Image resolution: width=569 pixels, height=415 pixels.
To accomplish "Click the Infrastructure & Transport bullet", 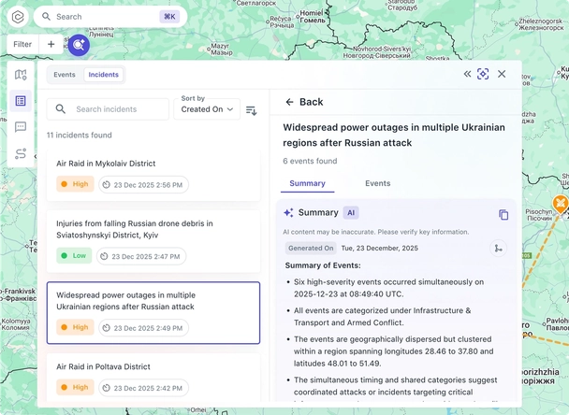I will click(383, 317).
